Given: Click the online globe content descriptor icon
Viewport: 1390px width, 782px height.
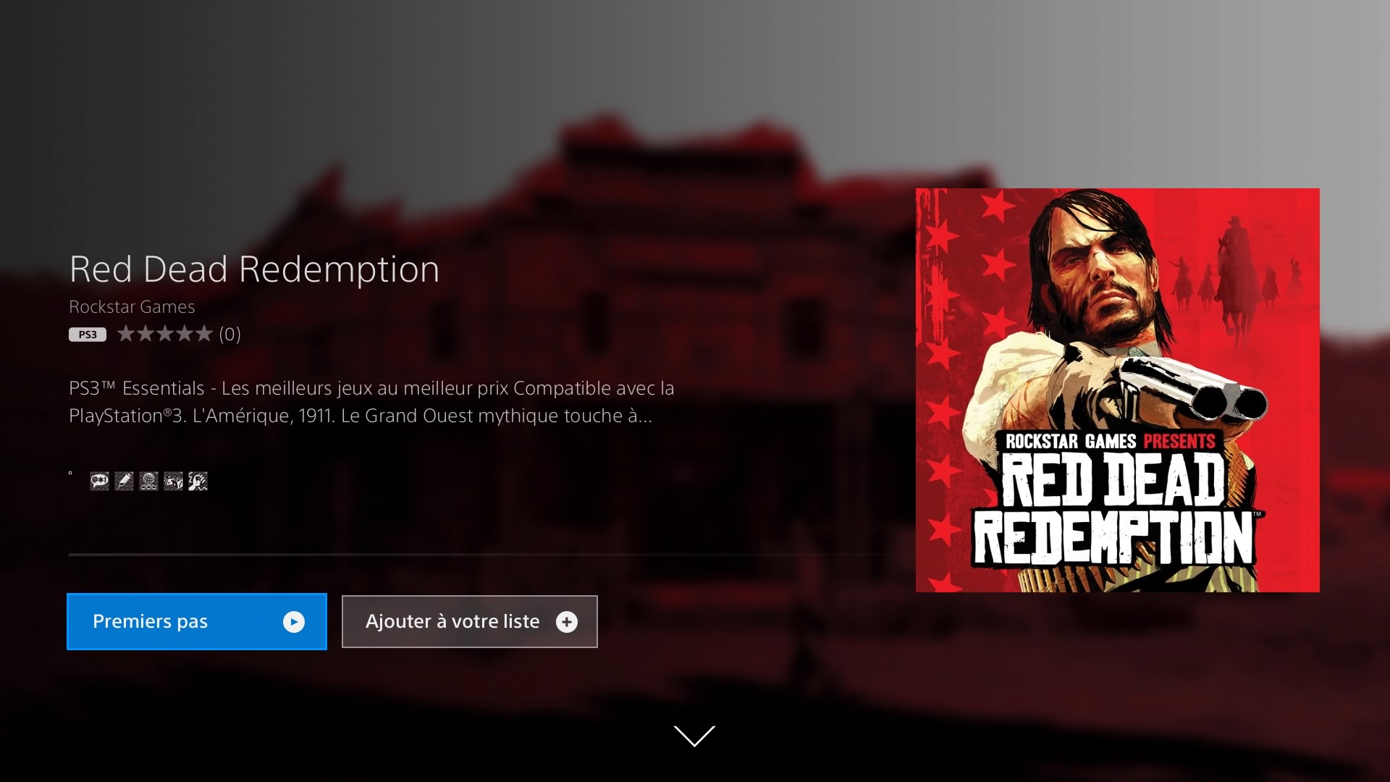Looking at the screenshot, I should [148, 481].
